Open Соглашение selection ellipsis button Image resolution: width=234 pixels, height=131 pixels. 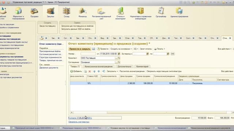pos(116,62)
